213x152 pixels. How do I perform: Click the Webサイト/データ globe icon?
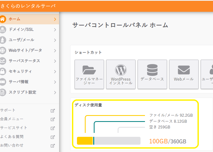point(3,50)
